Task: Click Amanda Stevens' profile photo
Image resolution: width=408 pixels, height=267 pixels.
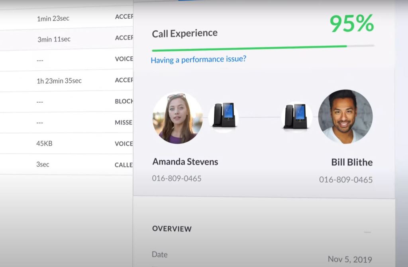Action: [x=177, y=118]
